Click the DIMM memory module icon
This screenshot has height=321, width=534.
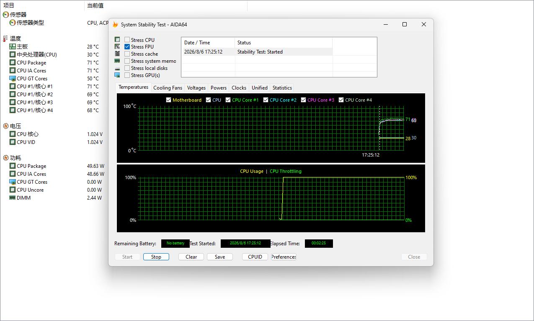pyautogui.click(x=13, y=198)
